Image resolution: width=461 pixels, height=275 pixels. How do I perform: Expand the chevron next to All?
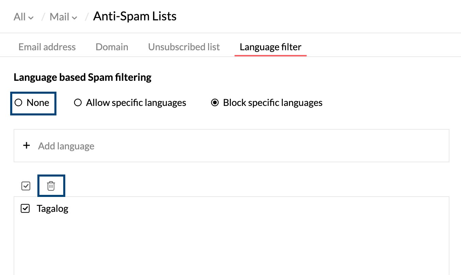click(x=31, y=18)
